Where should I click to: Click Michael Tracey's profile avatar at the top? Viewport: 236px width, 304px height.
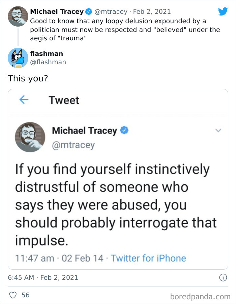coord(18,16)
